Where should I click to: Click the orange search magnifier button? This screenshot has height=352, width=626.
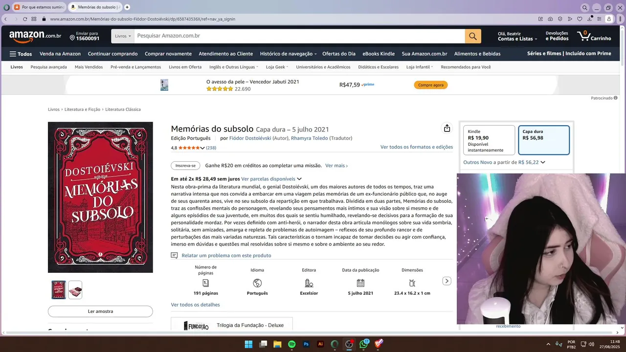(x=473, y=36)
